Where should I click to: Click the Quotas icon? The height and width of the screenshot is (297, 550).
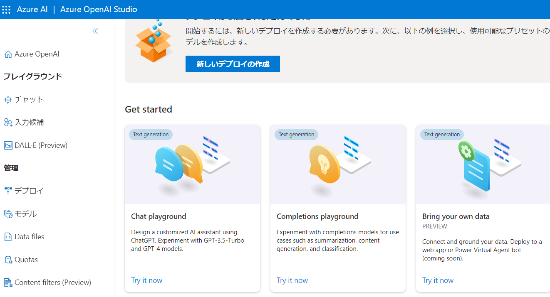tap(8, 260)
